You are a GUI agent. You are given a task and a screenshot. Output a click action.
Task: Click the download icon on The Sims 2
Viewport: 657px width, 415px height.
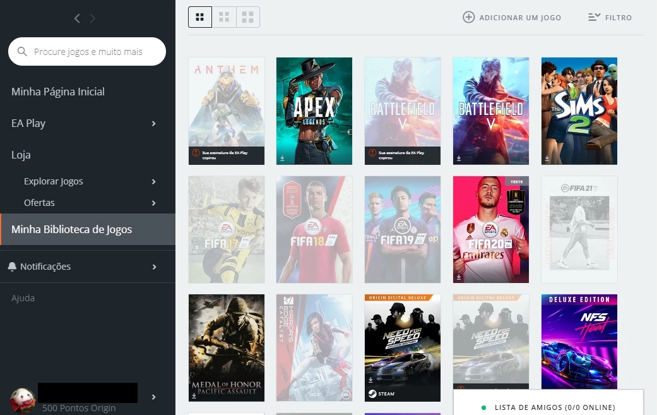tap(547, 159)
